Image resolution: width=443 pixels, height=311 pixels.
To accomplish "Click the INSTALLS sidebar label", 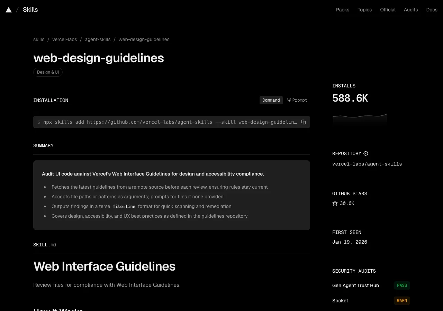I will pos(344,86).
